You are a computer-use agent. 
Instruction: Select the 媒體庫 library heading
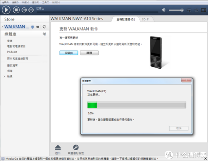coord(10,34)
